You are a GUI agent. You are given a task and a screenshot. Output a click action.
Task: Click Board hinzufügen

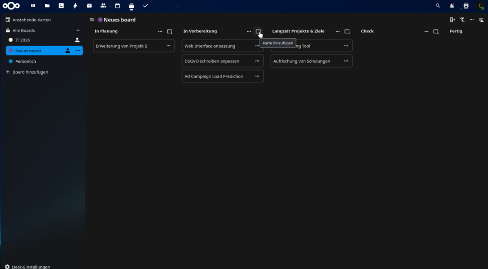click(x=30, y=72)
